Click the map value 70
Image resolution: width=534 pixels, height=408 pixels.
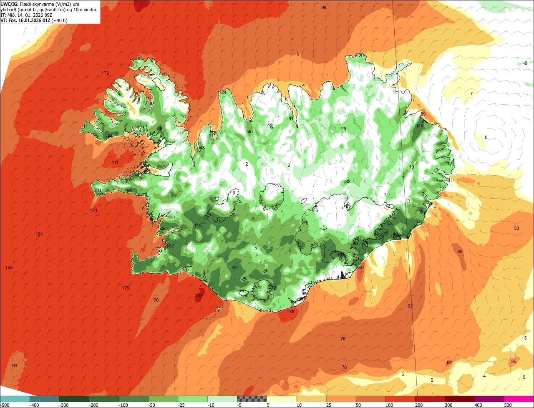[x=156, y=300]
